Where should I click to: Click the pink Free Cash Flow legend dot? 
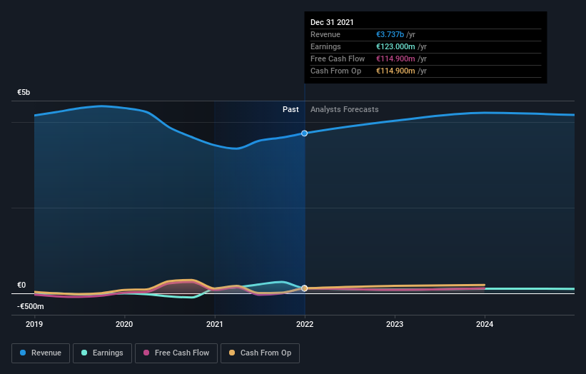click(146, 353)
